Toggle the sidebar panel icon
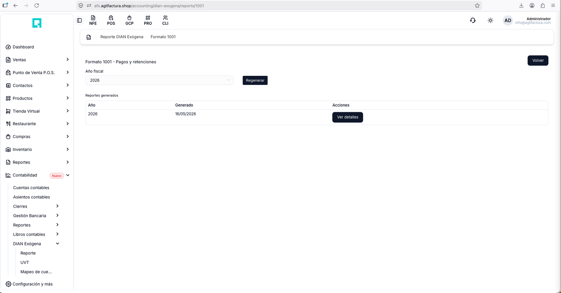 pyautogui.click(x=79, y=20)
